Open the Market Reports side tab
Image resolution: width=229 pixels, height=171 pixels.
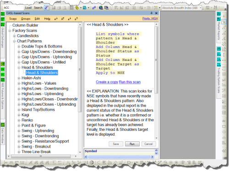coord(218,31)
